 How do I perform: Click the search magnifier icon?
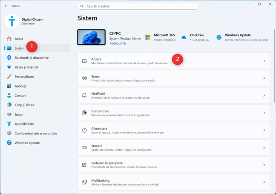[81, 6]
